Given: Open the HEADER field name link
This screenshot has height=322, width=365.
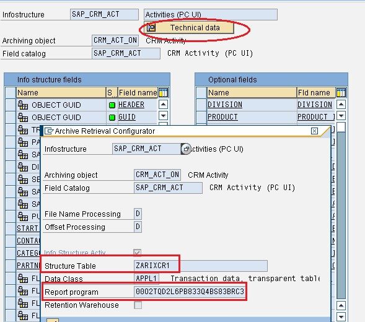Looking at the screenshot, I should [x=131, y=105].
